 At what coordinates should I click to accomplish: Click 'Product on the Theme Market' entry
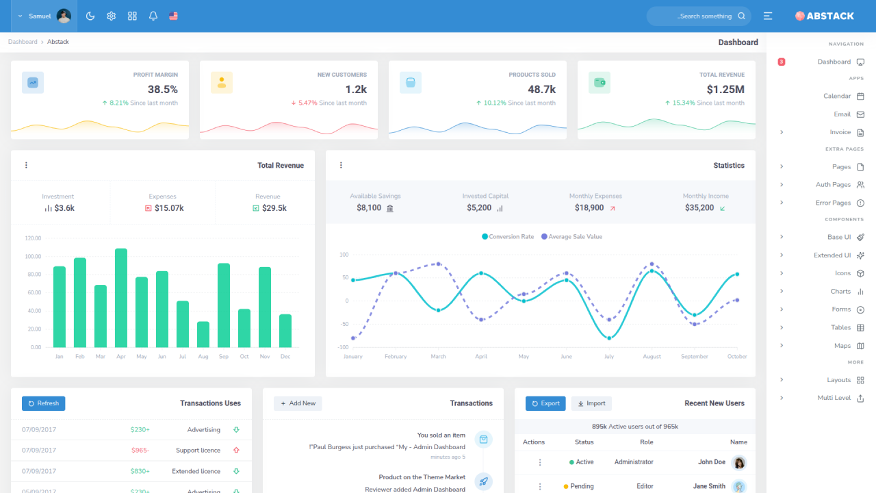[422, 477]
